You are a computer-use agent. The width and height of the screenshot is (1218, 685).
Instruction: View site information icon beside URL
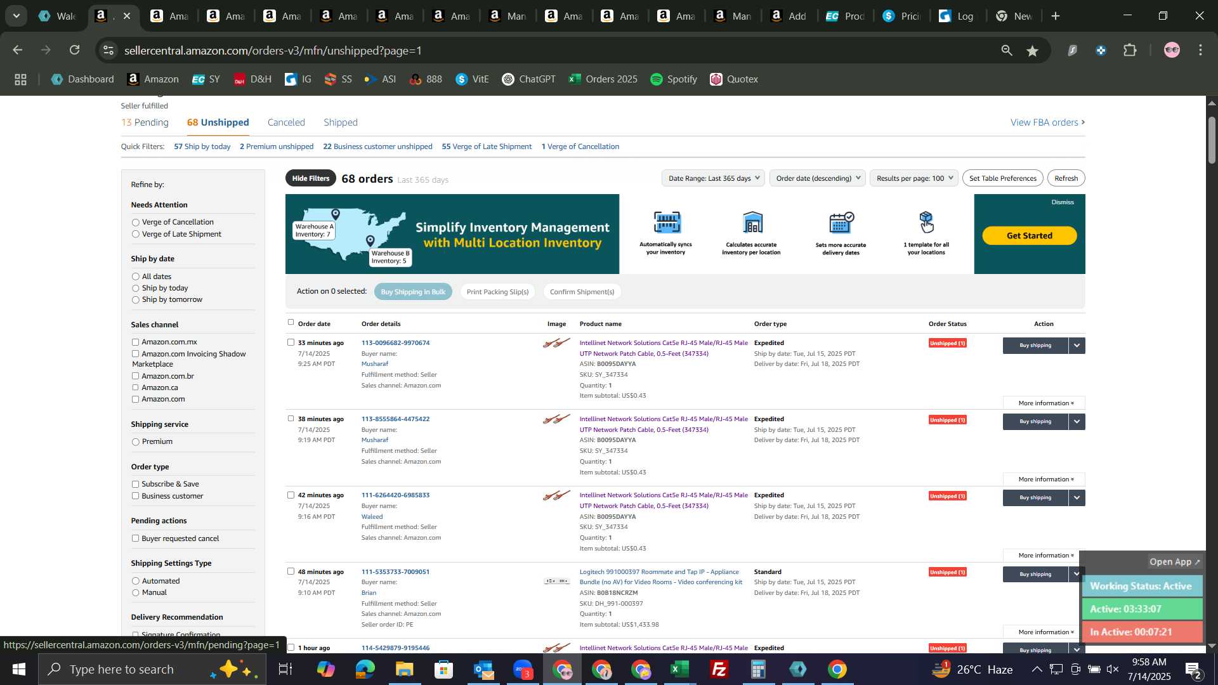109,50
